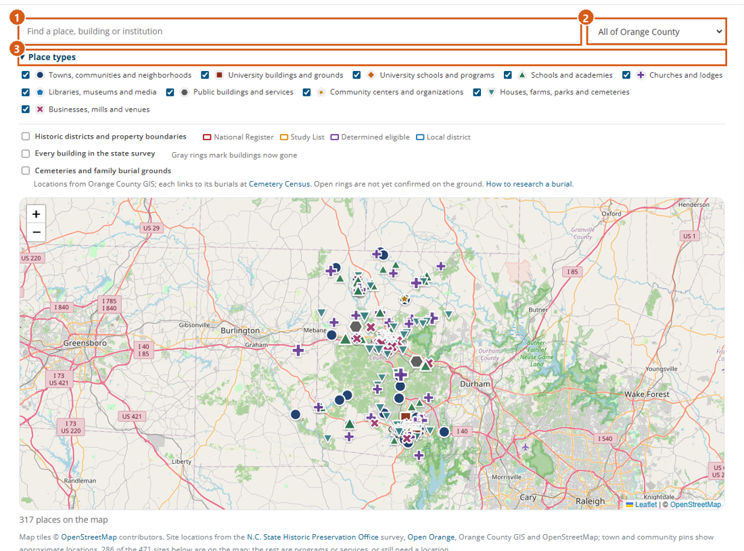The image size is (744, 551).
Task: Uncheck Libraries, museums and media filter
Action: (26, 92)
